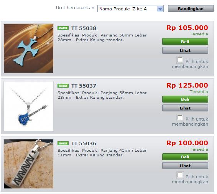Click the BARU badge beside TT 55037
The height and width of the screenshot is (194, 217).
click(x=63, y=86)
